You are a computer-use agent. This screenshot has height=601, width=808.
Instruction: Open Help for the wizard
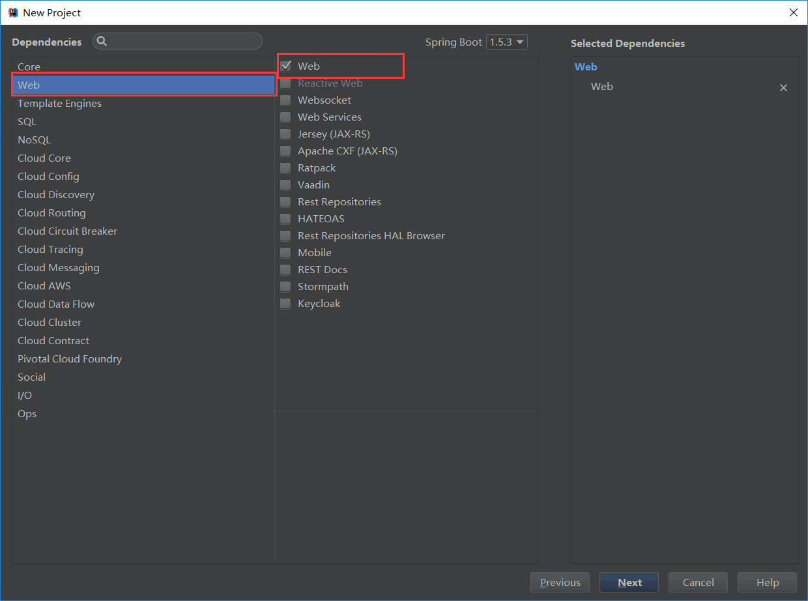[x=767, y=583]
